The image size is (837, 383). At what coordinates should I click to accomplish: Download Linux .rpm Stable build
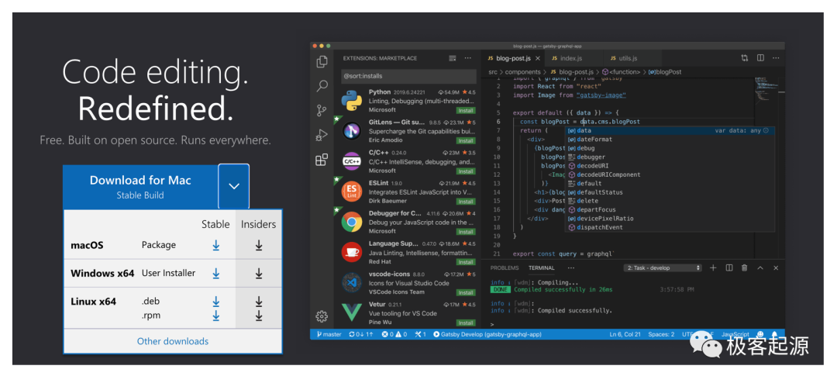[x=215, y=316]
